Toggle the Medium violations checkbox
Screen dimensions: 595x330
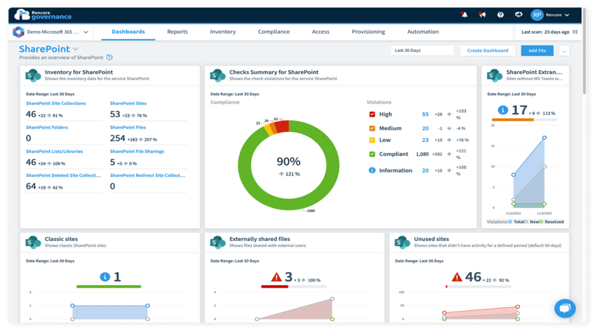point(372,128)
